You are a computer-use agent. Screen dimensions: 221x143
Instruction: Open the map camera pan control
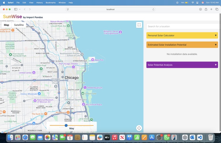(x=139, y=128)
